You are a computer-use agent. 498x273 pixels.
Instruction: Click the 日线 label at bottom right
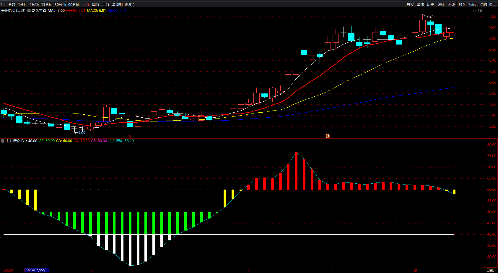point(490,270)
